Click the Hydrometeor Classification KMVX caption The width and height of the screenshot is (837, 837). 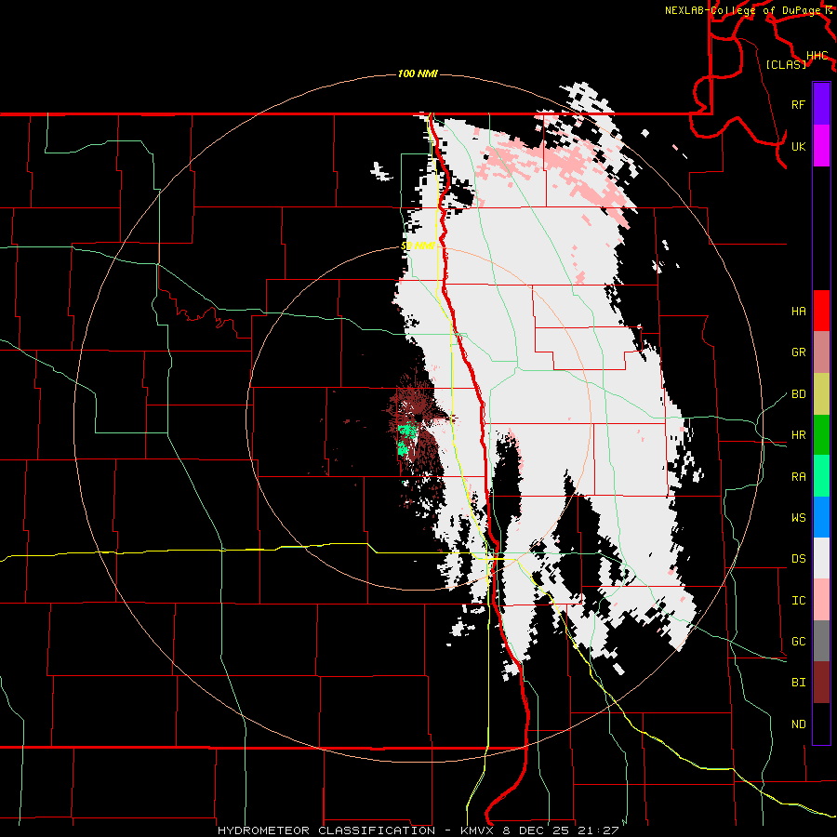click(x=418, y=830)
